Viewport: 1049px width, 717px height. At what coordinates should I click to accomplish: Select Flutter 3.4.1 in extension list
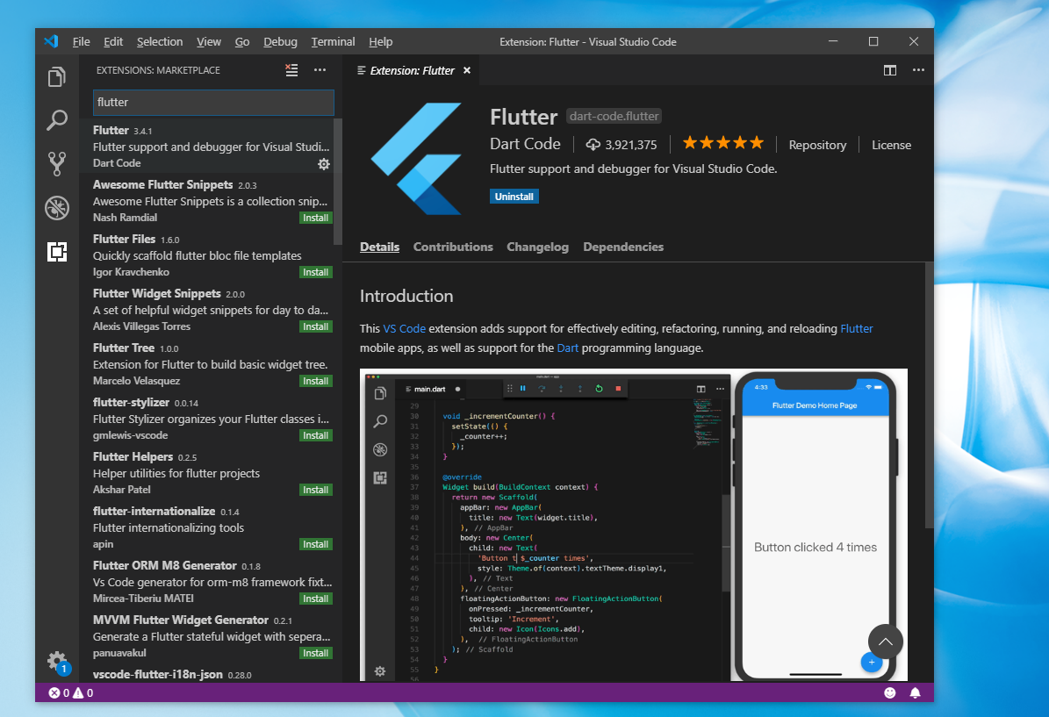(211, 146)
